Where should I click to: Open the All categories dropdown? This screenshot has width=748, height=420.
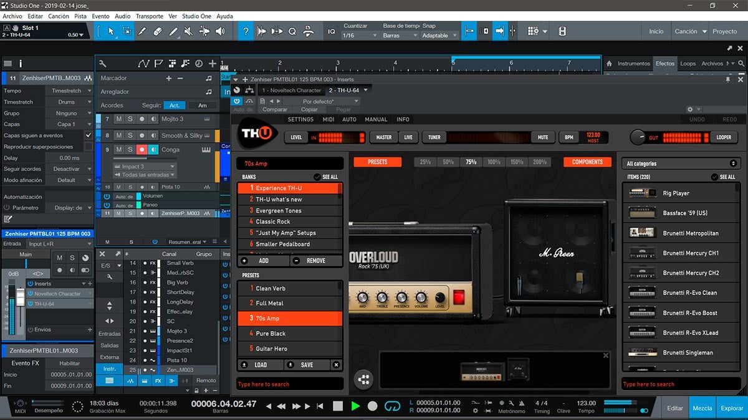pos(682,164)
